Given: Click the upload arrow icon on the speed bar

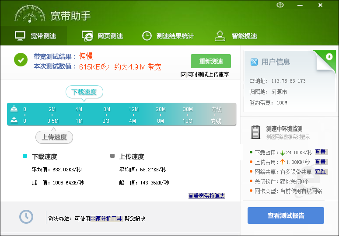Looking at the screenshot, I should coord(14,120).
